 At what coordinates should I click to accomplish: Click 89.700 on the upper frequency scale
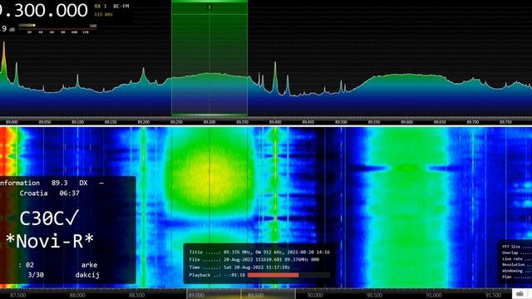pyautogui.click(x=473, y=122)
